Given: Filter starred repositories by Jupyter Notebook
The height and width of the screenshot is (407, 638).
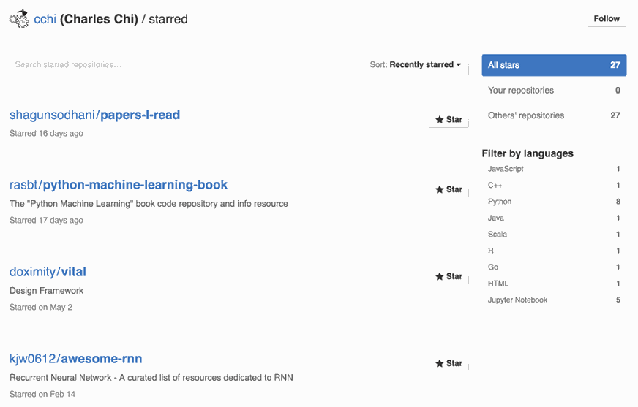Looking at the screenshot, I should (517, 300).
